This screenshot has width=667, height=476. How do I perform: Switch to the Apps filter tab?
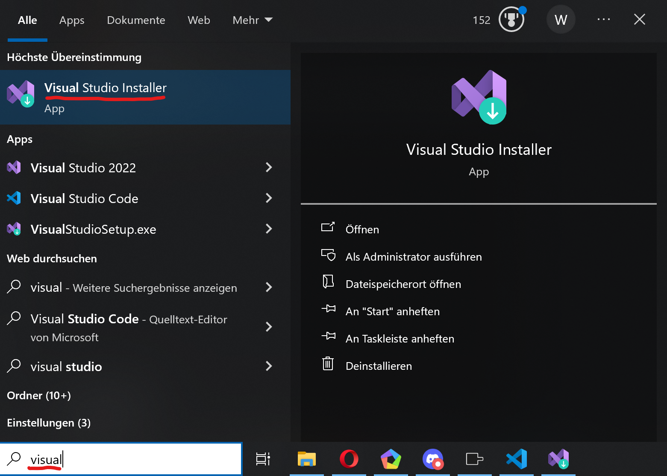(x=72, y=20)
